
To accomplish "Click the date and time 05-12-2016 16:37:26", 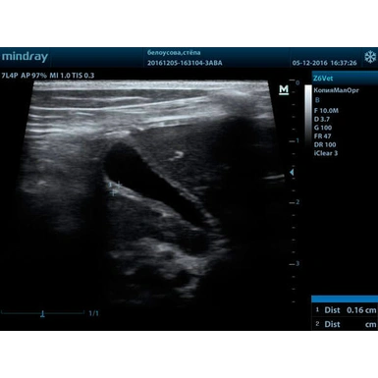I will pyautogui.click(x=324, y=63).
